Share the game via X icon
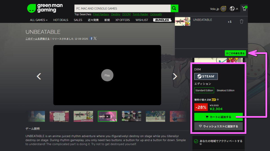270x151 pixels. pos(95,39)
